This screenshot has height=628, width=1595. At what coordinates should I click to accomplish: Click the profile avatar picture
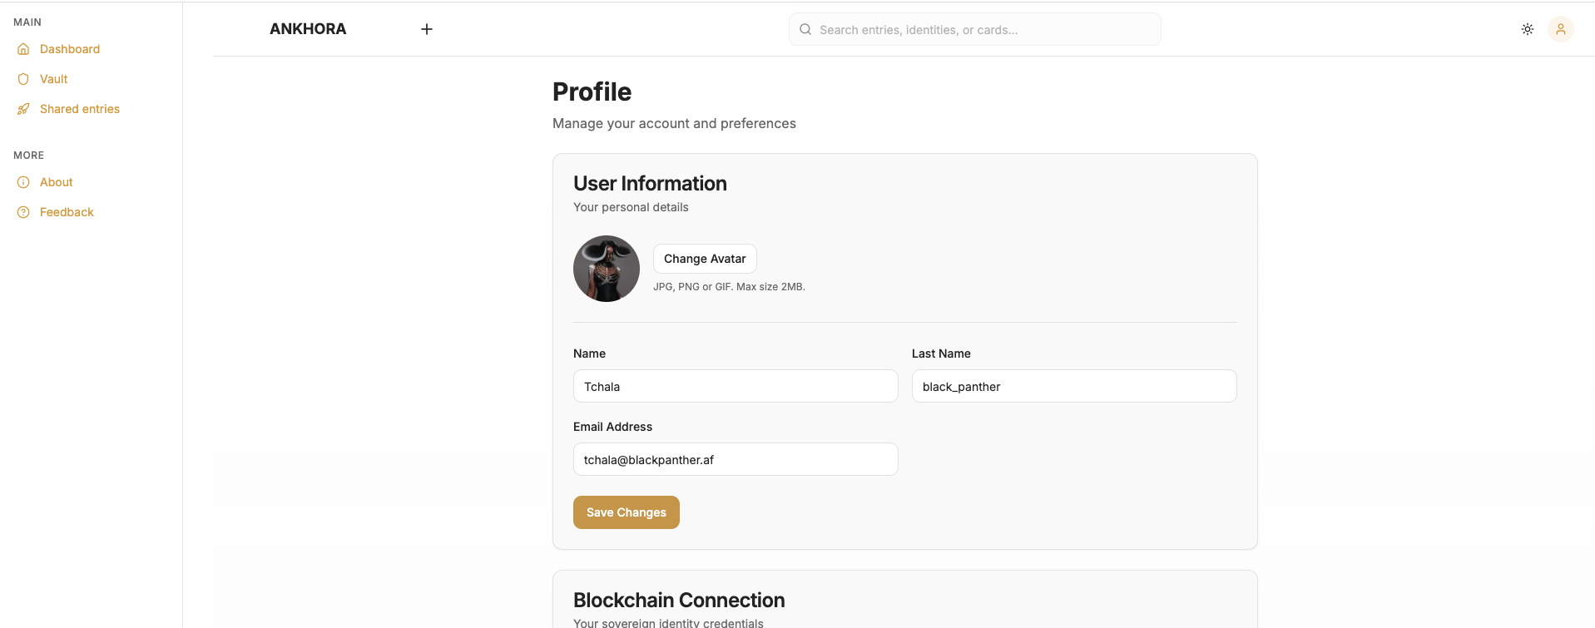607,269
